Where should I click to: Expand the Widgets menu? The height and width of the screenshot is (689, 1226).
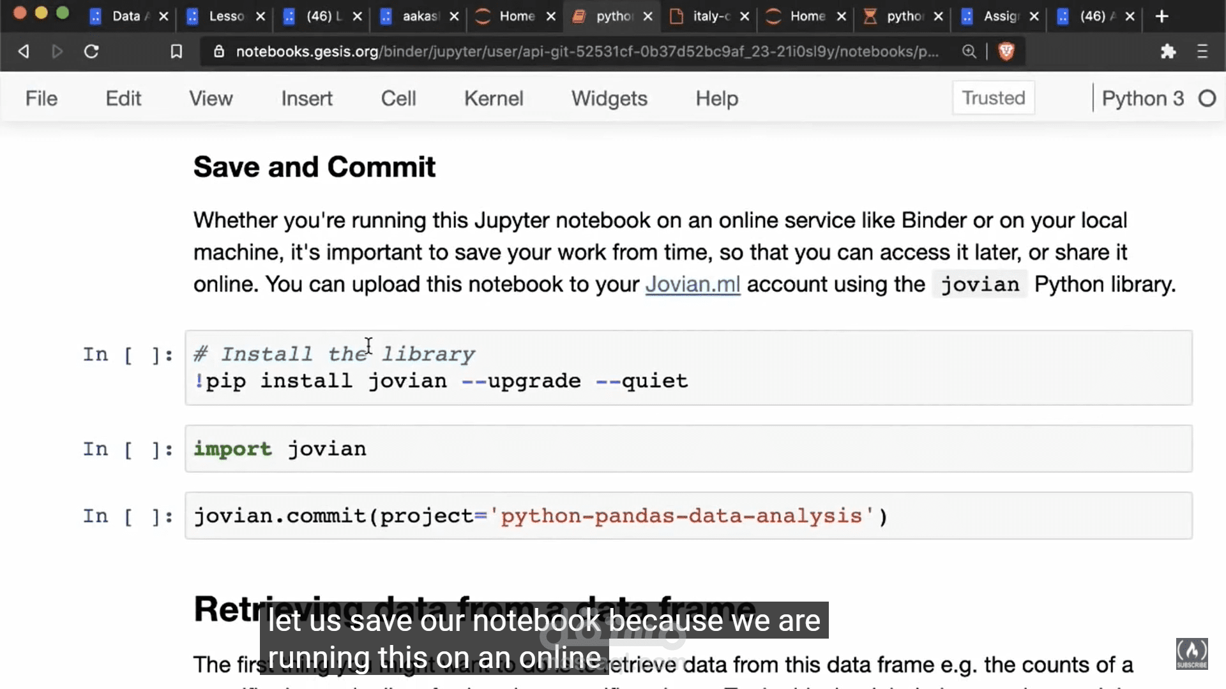point(609,98)
